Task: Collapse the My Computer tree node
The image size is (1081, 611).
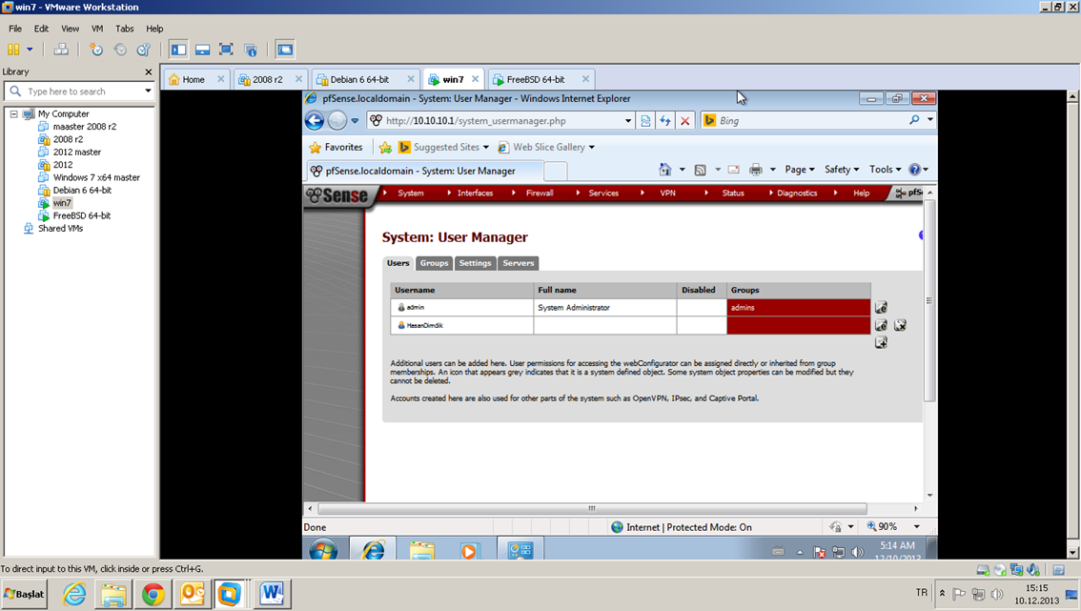Action: tap(13, 113)
